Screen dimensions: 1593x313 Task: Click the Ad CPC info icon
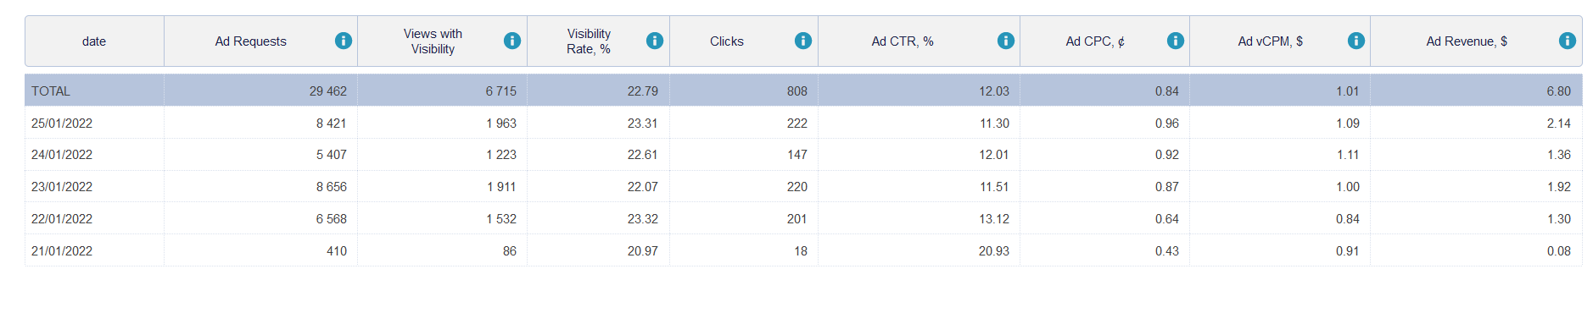(x=1176, y=41)
